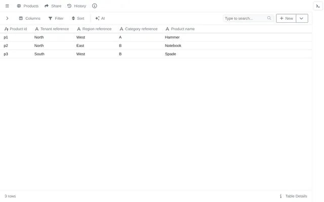324x202 pixels.
Task: Click the Product name text-type icon
Action: [x=168, y=29]
